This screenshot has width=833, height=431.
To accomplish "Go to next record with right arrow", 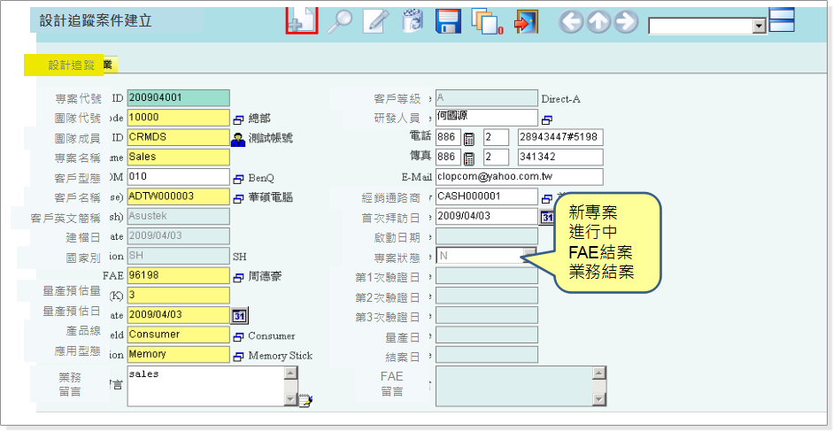I will click(x=626, y=22).
